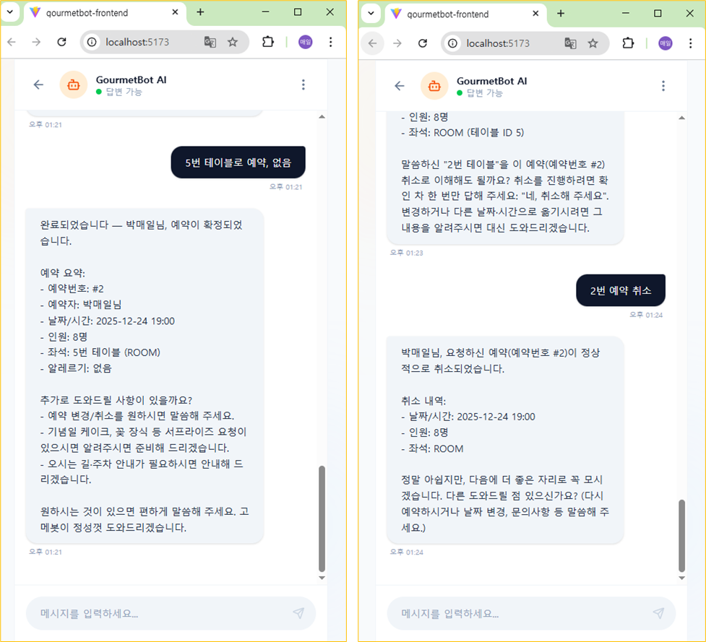Screen dimensions: 706x642
Task: Click send paper-plane icon in left chat
Action: click(298, 613)
